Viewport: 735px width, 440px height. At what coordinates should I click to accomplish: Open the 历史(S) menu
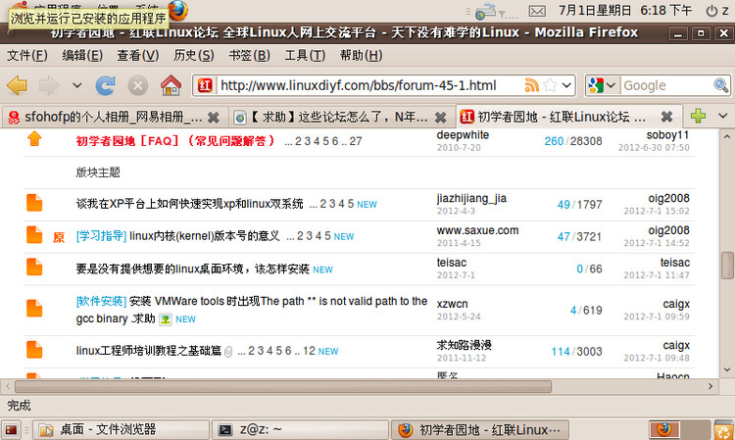coord(194,55)
